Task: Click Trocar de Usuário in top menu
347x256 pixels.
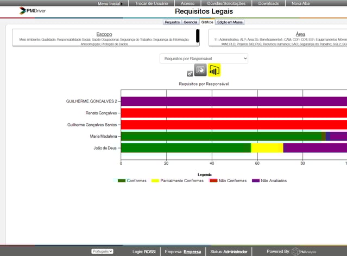Action: pos(152,3)
